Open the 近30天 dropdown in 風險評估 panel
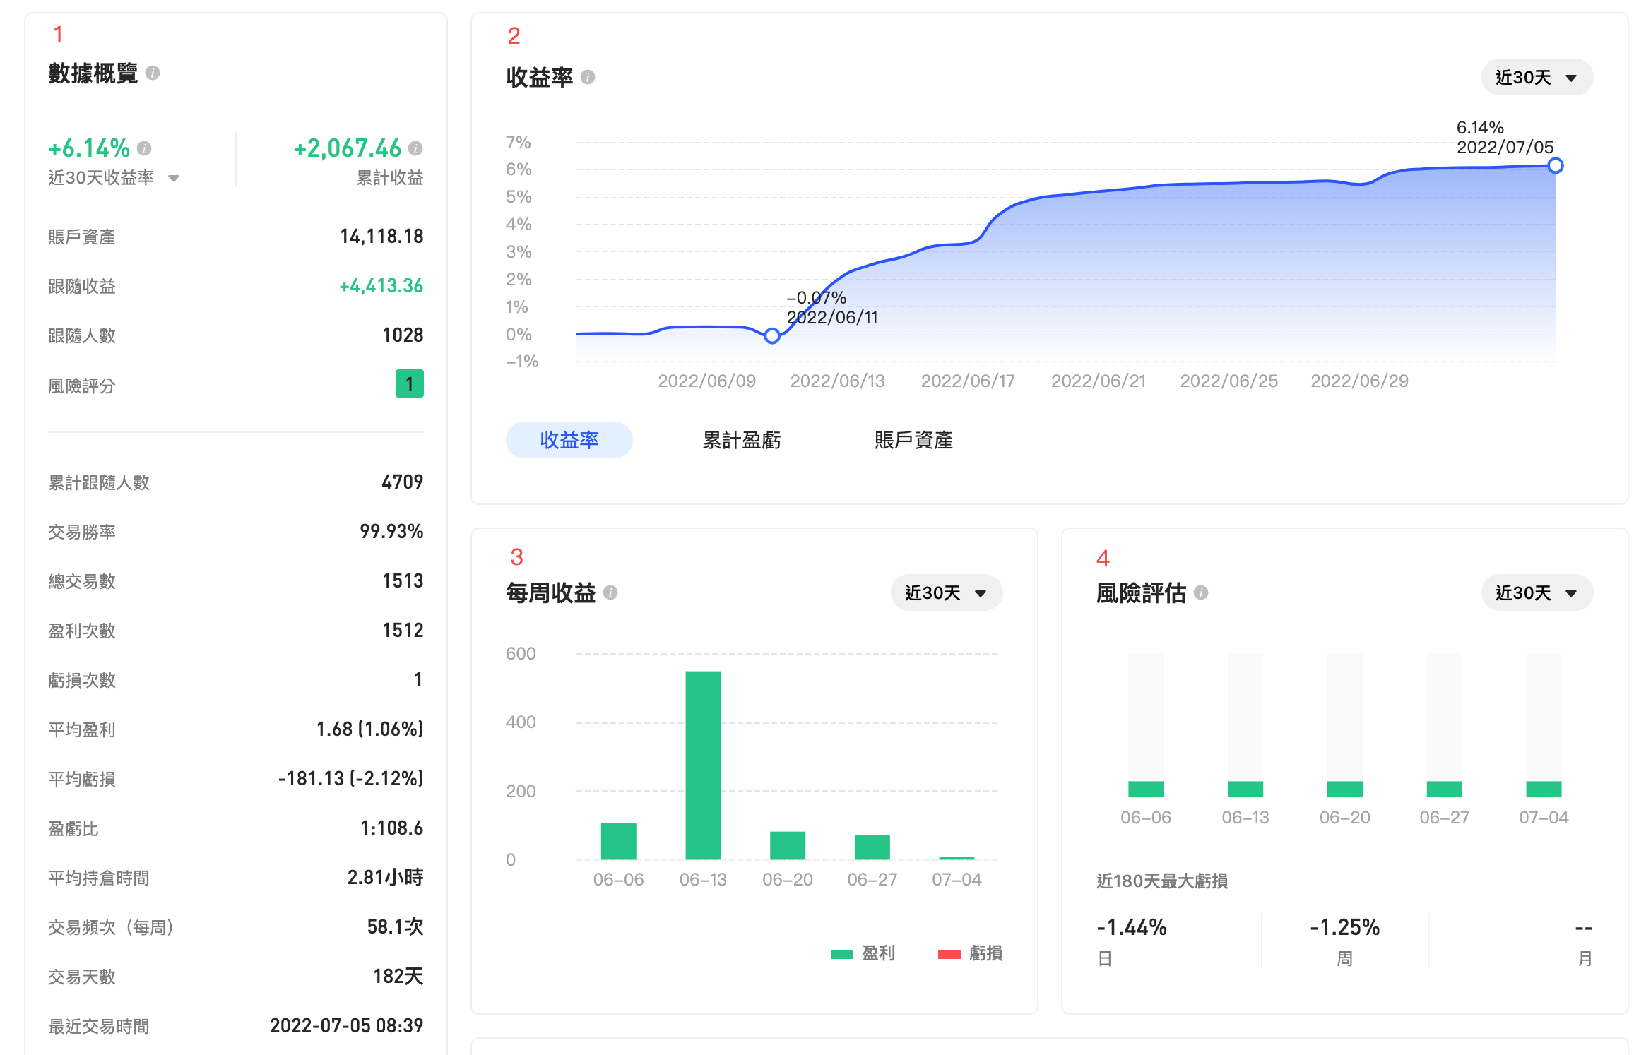 [1537, 593]
